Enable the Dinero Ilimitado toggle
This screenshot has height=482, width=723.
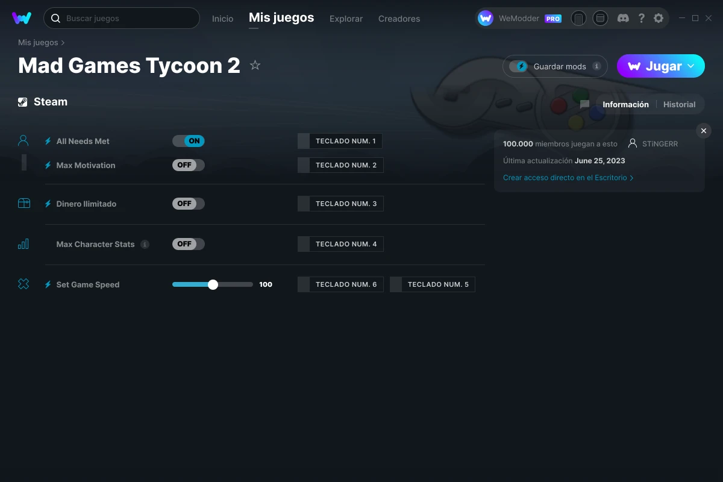point(189,204)
